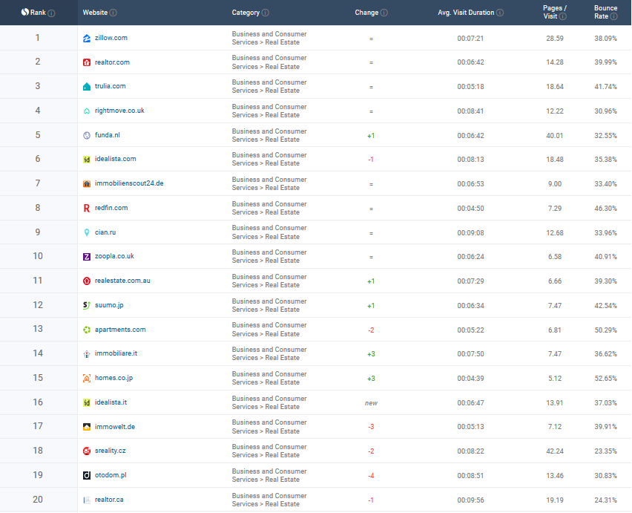632x513 pixels.
Task: Click the 42.24 pages per visit value
Action: pyautogui.click(x=555, y=451)
